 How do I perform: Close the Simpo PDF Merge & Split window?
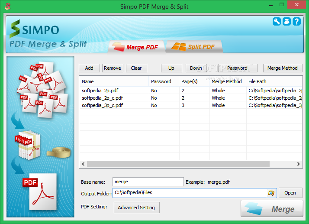296,4
